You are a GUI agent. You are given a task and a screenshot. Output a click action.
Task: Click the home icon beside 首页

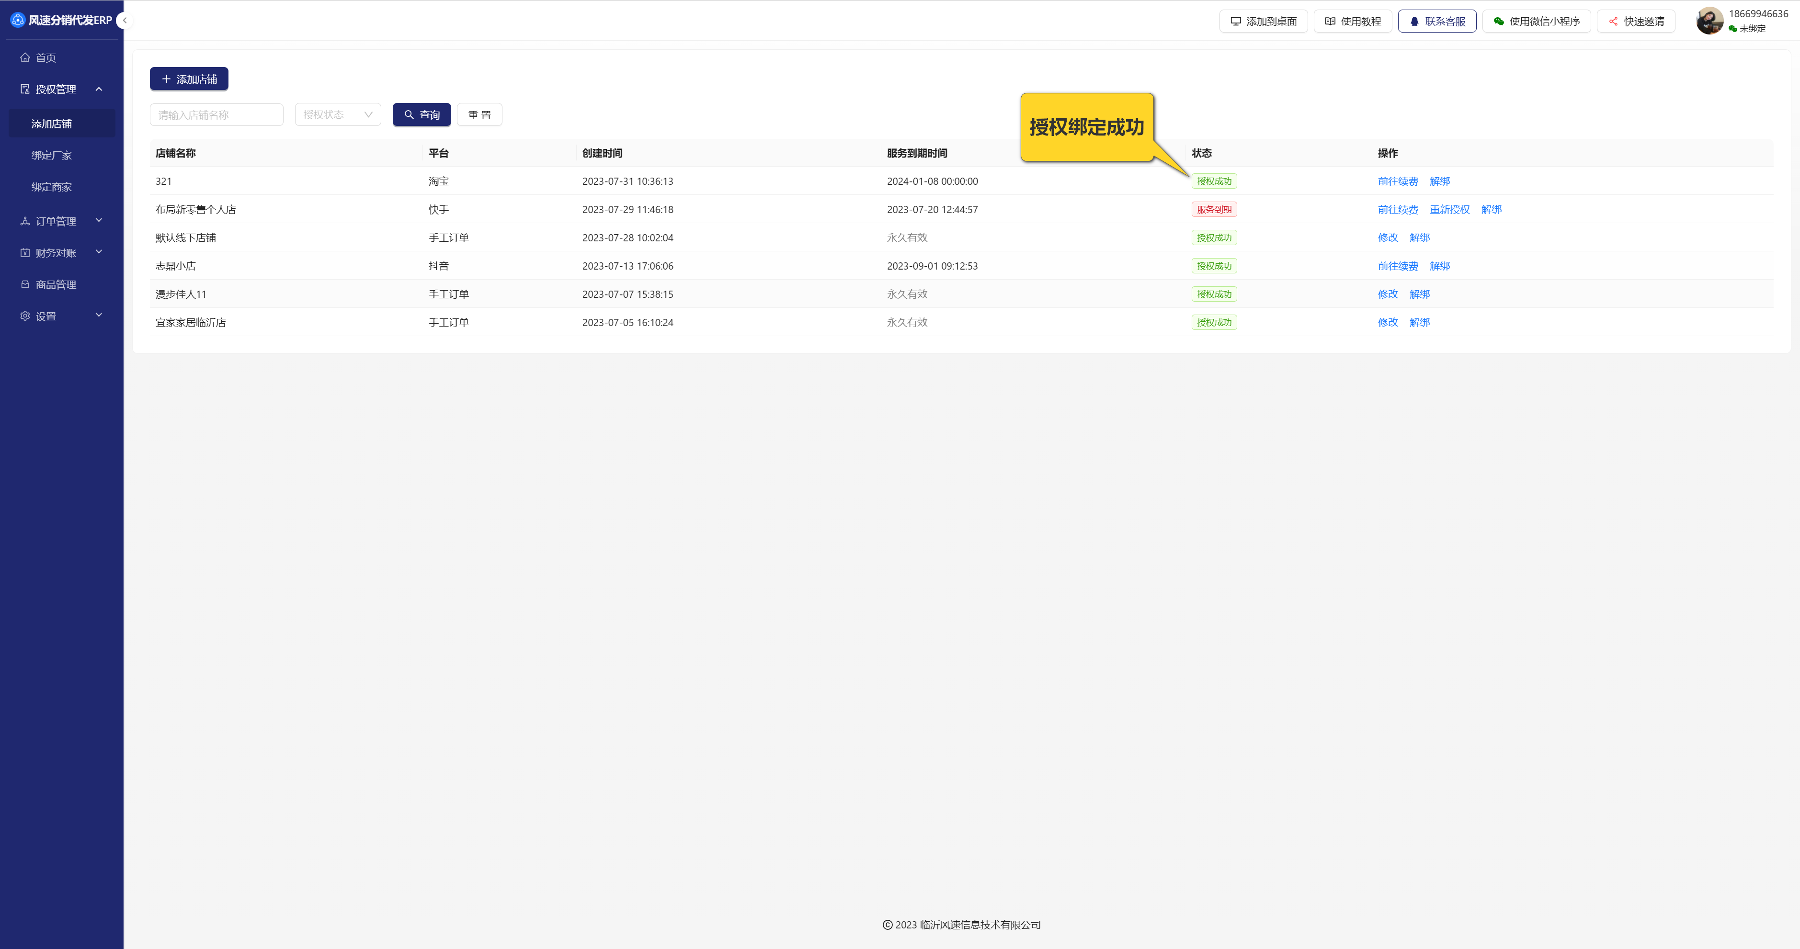point(25,58)
